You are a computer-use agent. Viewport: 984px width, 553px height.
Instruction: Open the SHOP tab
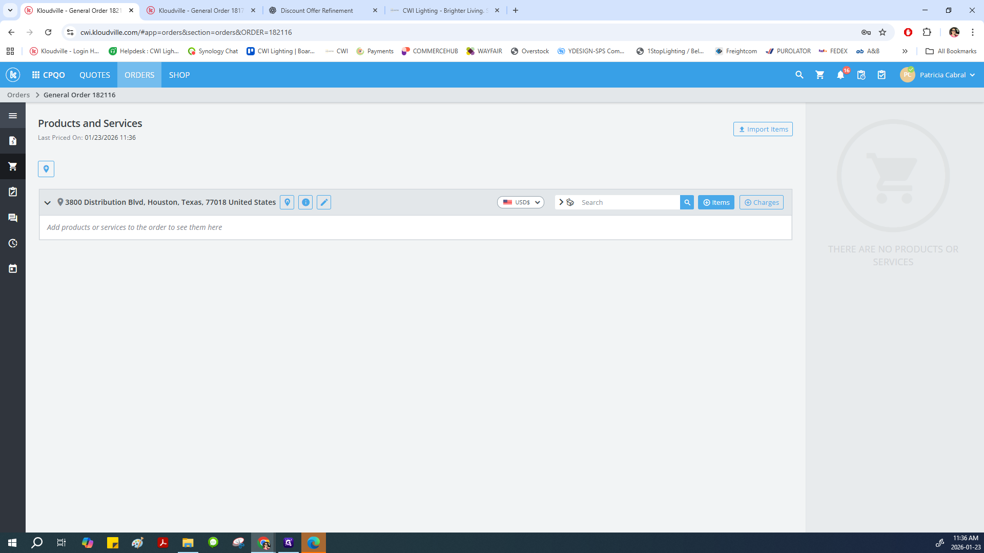tap(179, 75)
